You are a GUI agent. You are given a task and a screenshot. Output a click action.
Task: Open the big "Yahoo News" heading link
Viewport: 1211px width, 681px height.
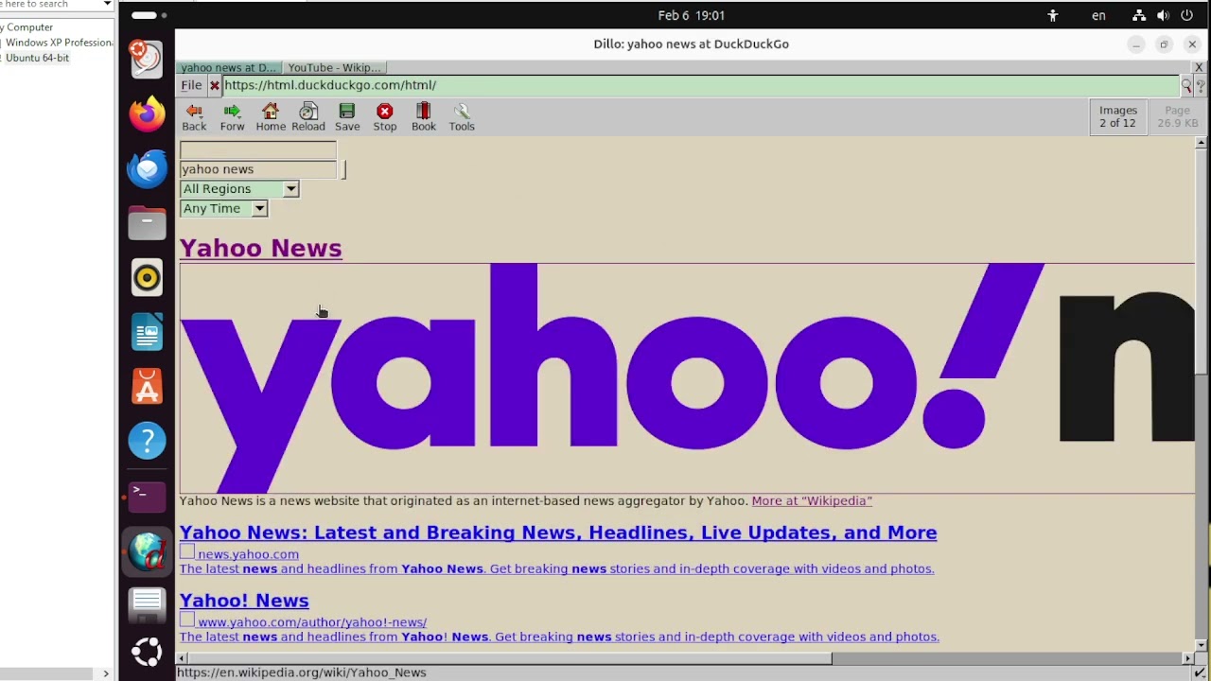tap(260, 248)
